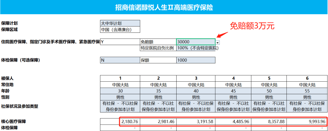Select 男性 cell for age 45 column
The height and width of the screenshot is (131, 328).
[233, 97]
